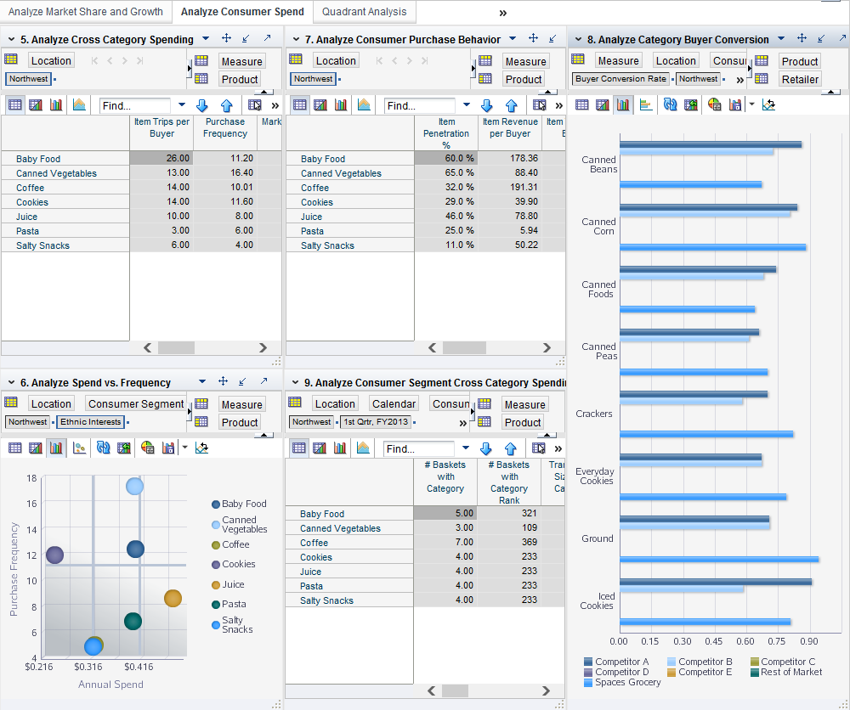Toggle bar graph view in panel 5 toolbar
Image resolution: width=850 pixels, height=710 pixels.
(x=56, y=104)
